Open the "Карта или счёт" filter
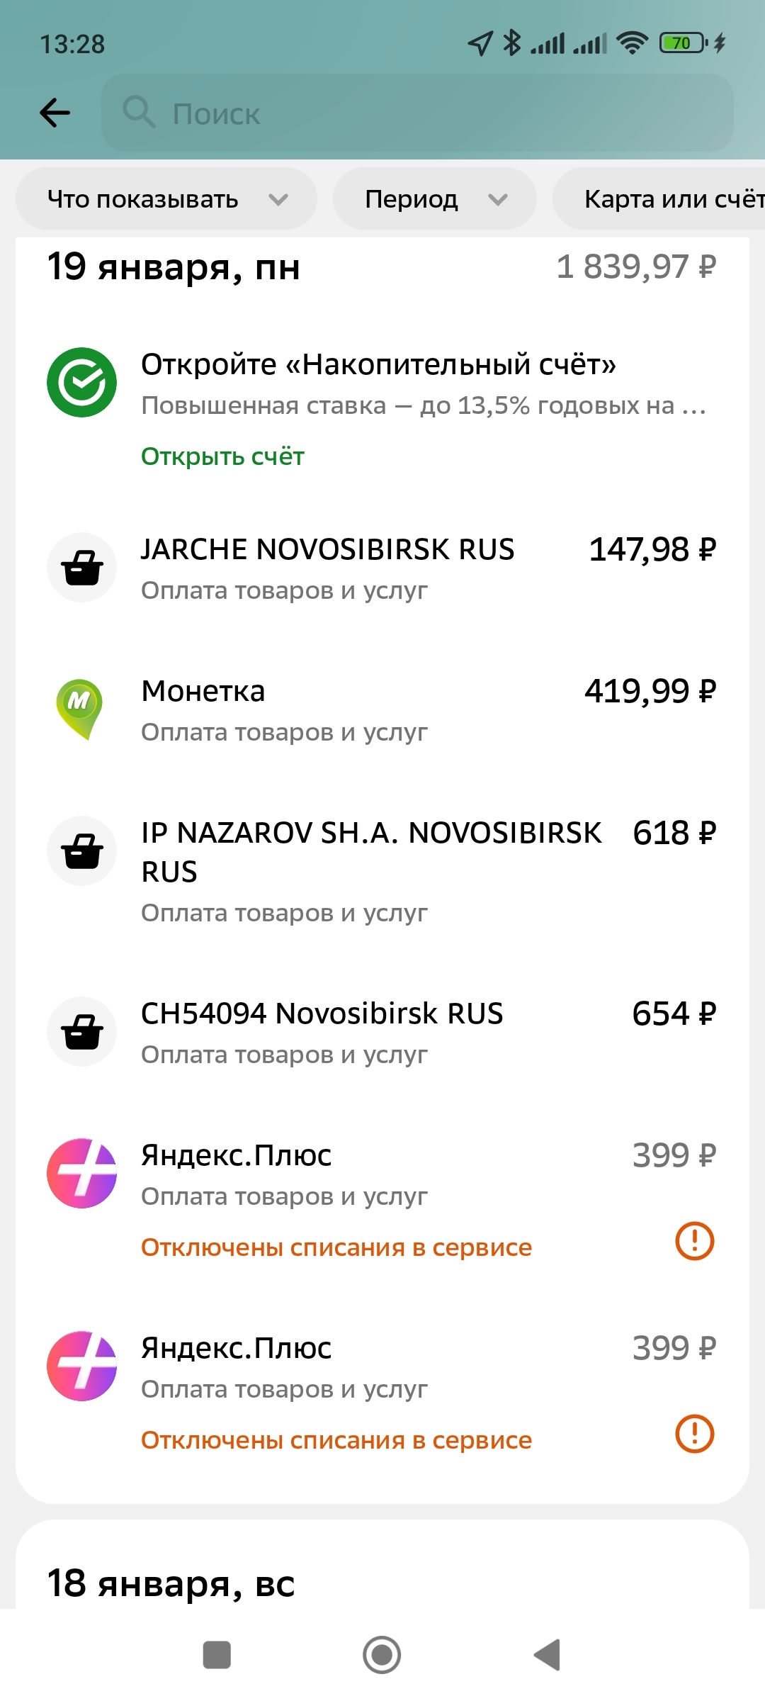The image size is (765, 1701). pos(666,199)
